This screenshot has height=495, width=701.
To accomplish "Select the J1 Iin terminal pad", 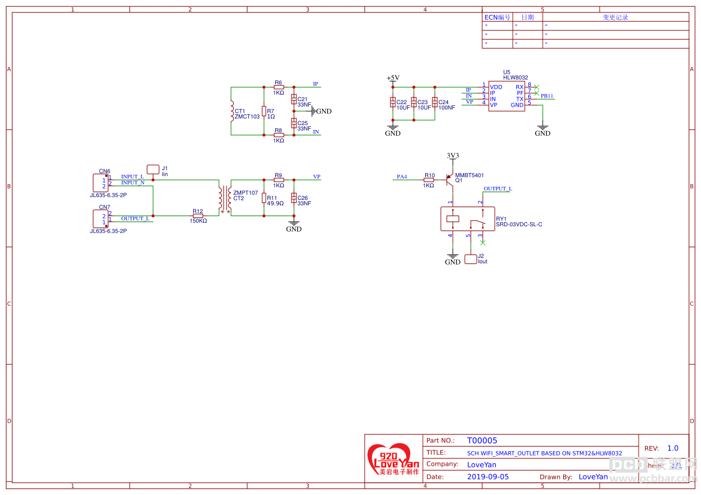I will pyautogui.click(x=153, y=169).
